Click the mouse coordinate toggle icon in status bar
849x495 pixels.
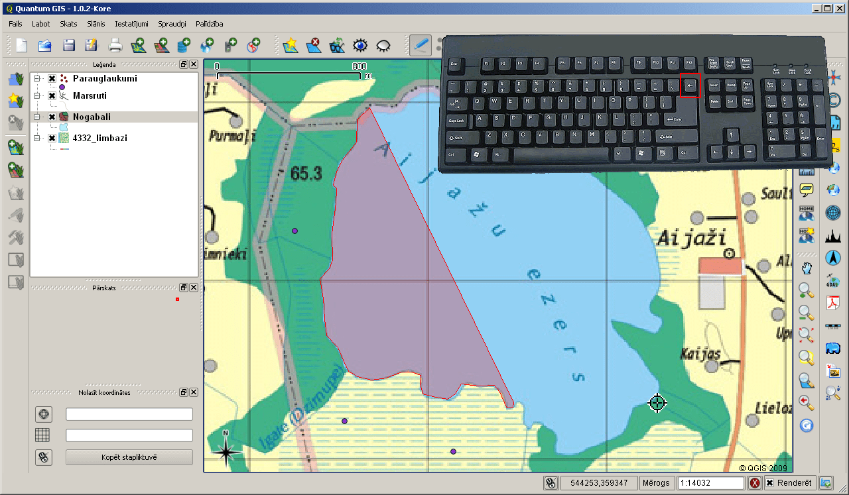click(x=551, y=483)
